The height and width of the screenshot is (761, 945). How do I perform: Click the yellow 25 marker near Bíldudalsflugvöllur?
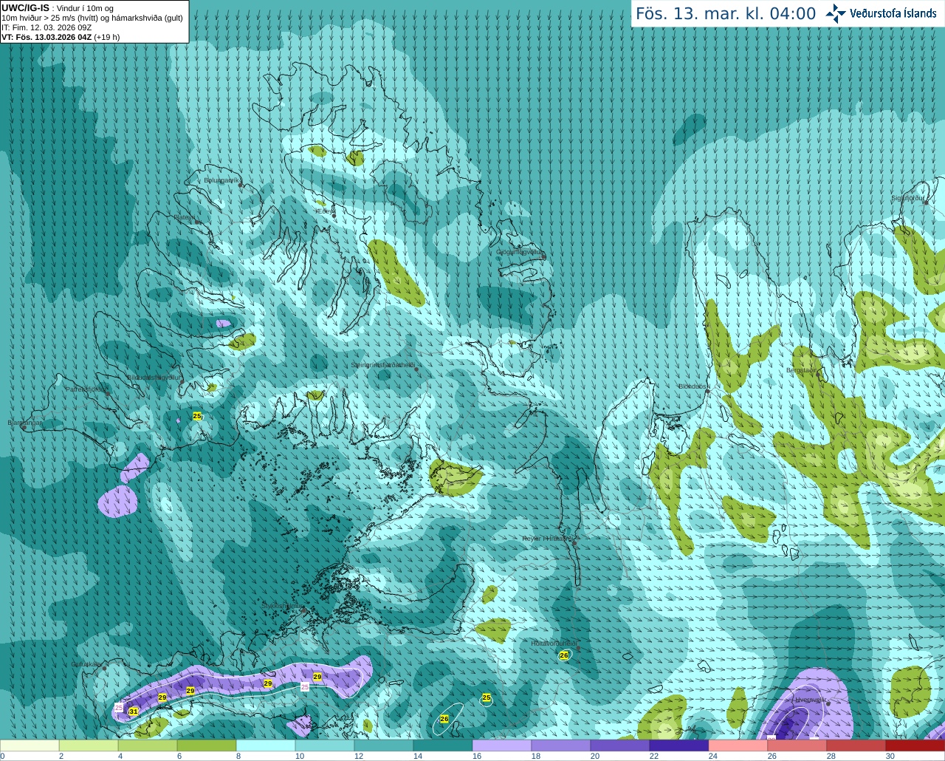(x=197, y=417)
